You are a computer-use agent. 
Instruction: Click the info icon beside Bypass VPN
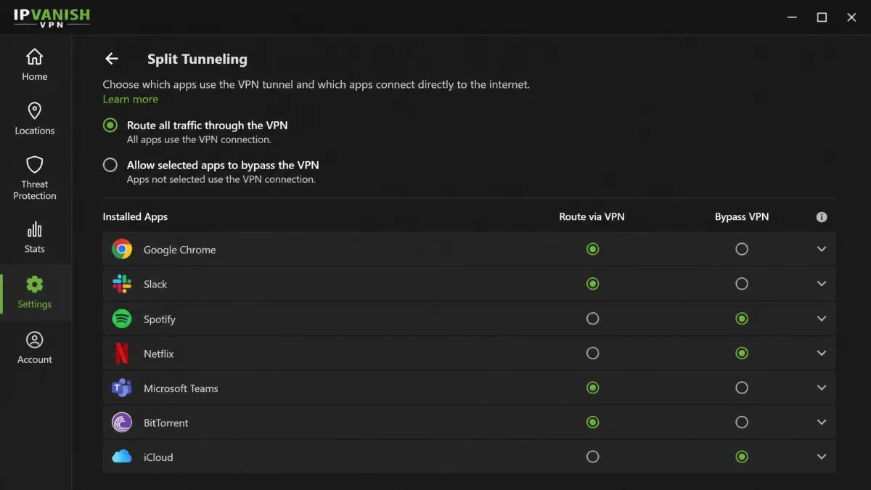tap(822, 217)
